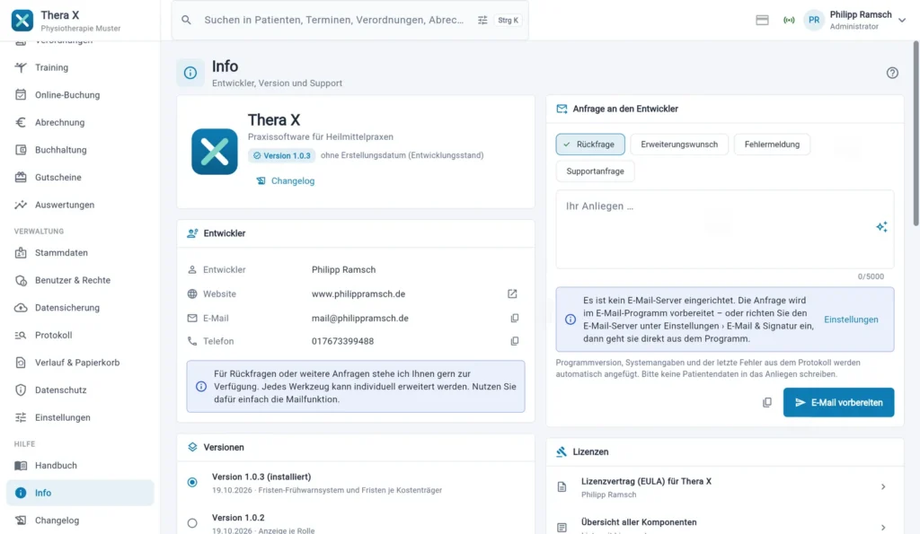The height and width of the screenshot is (534, 920).
Task: Click the Info page header icon
Action: tap(190, 73)
